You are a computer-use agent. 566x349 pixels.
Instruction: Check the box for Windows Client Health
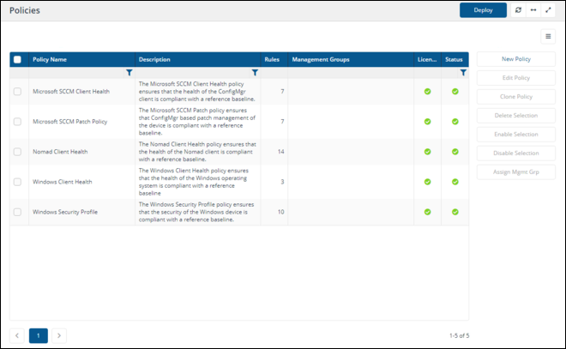click(x=18, y=182)
